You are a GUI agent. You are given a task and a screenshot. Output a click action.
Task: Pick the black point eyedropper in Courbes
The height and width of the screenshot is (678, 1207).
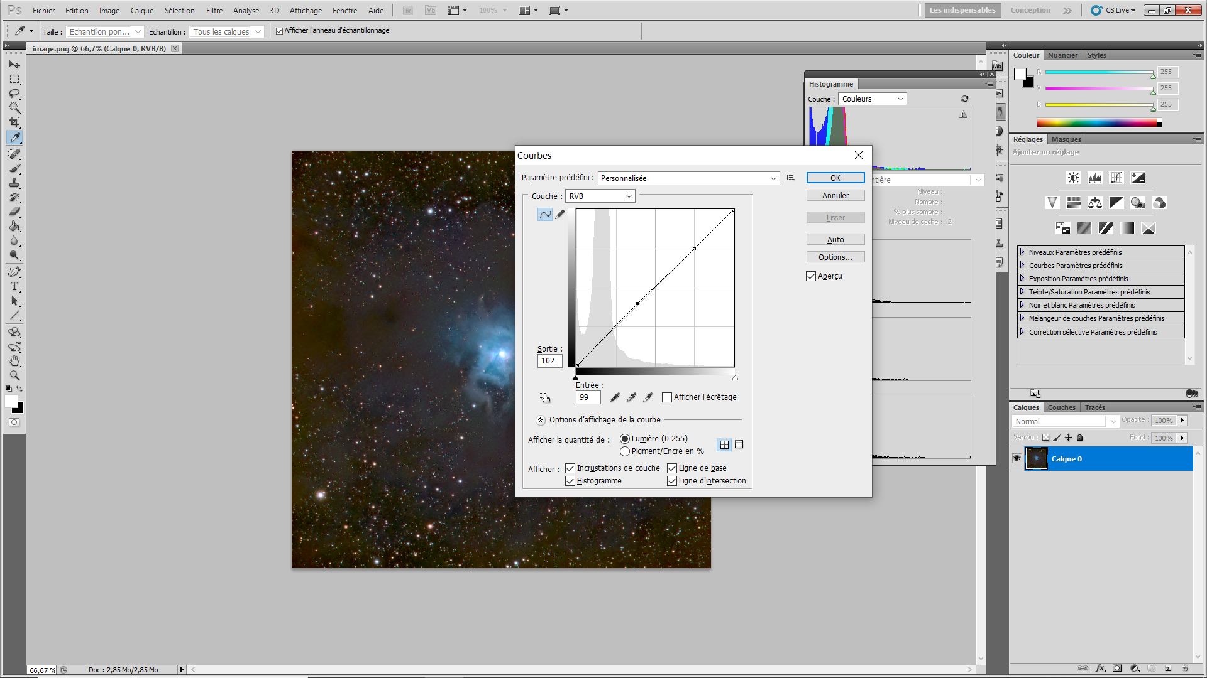(x=615, y=397)
